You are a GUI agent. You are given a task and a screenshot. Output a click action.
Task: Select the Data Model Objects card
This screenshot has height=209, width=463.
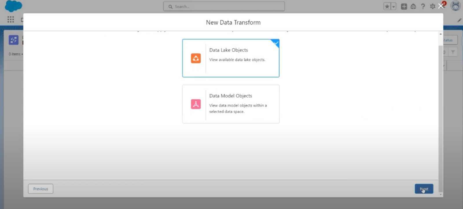tap(231, 104)
